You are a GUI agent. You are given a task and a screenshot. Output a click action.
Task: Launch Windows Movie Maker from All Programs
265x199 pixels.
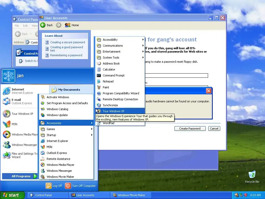(67, 177)
